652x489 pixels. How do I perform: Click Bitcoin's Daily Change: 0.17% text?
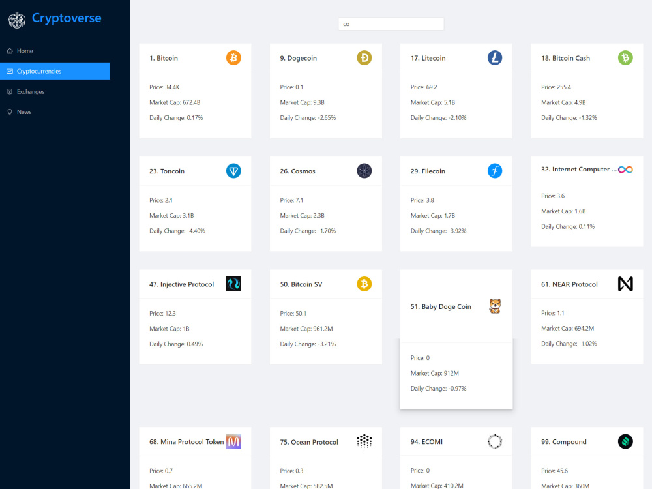tap(176, 118)
